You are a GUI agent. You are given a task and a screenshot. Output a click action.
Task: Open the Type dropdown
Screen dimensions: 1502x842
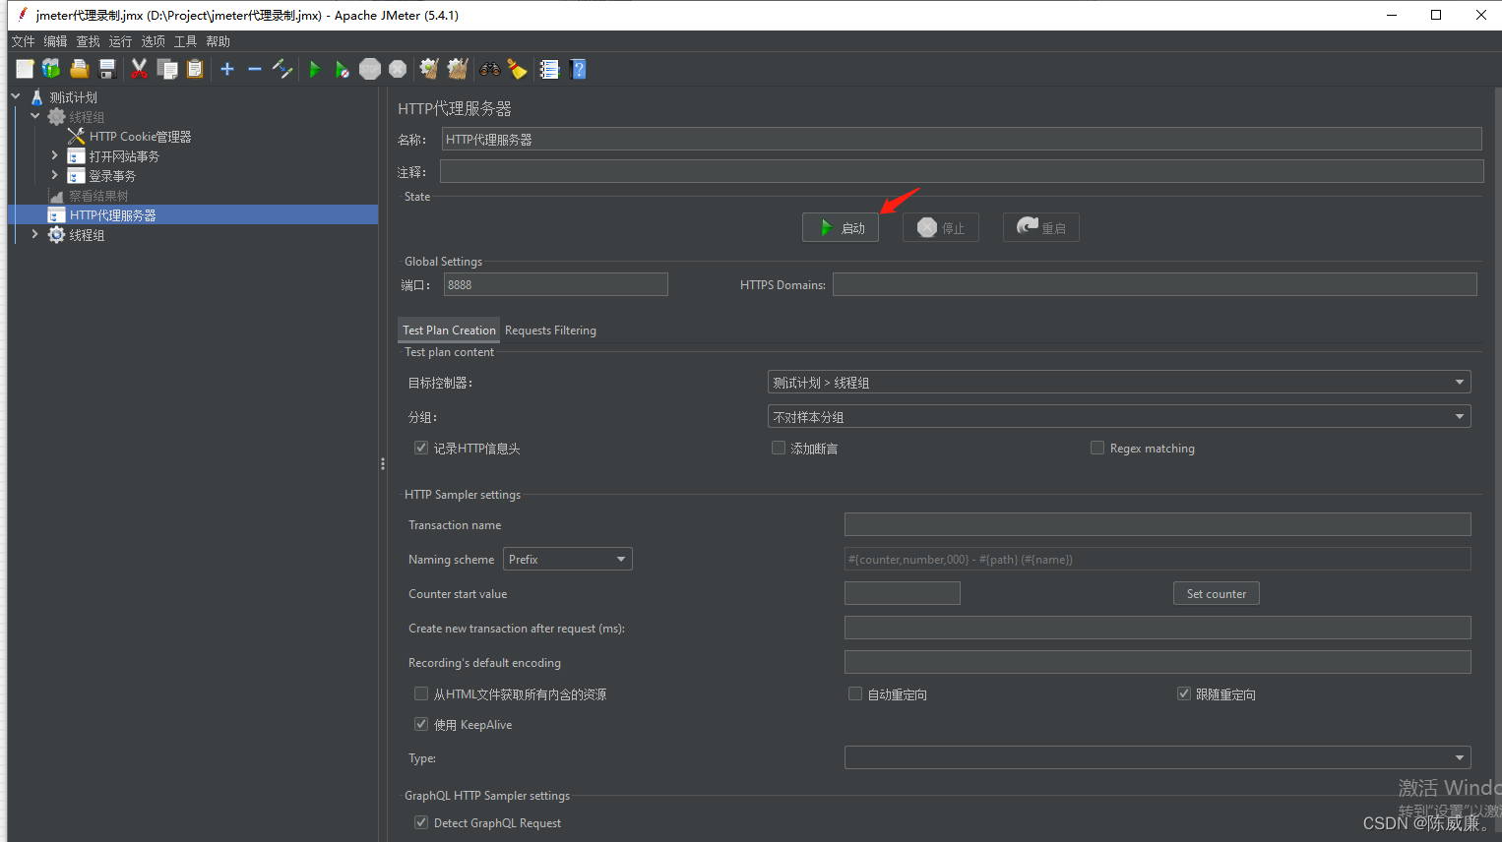tap(1158, 757)
